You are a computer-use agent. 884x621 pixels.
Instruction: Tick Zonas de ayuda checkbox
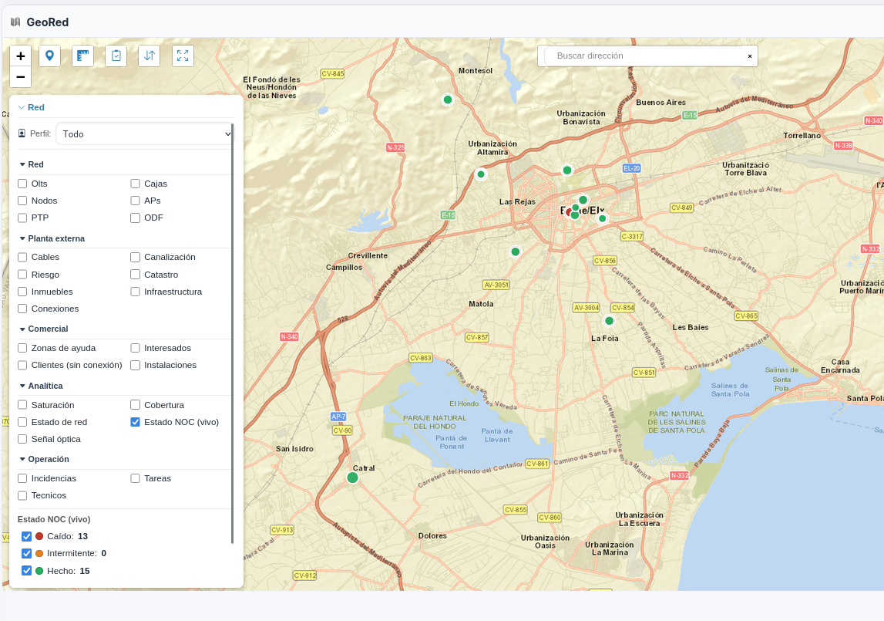[22, 348]
